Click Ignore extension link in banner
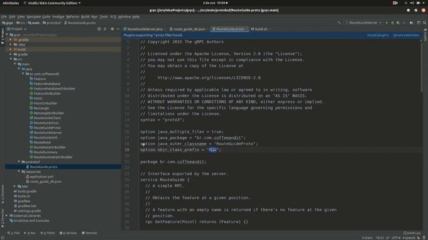 tap(406, 35)
